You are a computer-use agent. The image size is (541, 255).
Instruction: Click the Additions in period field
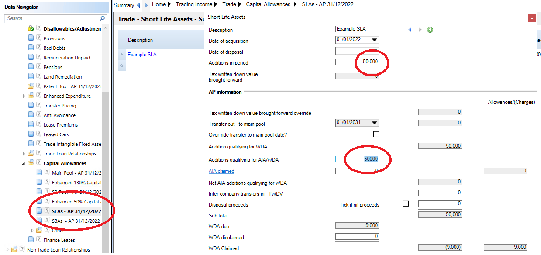click(x=357, y=62)
